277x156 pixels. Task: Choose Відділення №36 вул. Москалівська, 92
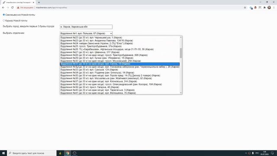coord(120,78)
